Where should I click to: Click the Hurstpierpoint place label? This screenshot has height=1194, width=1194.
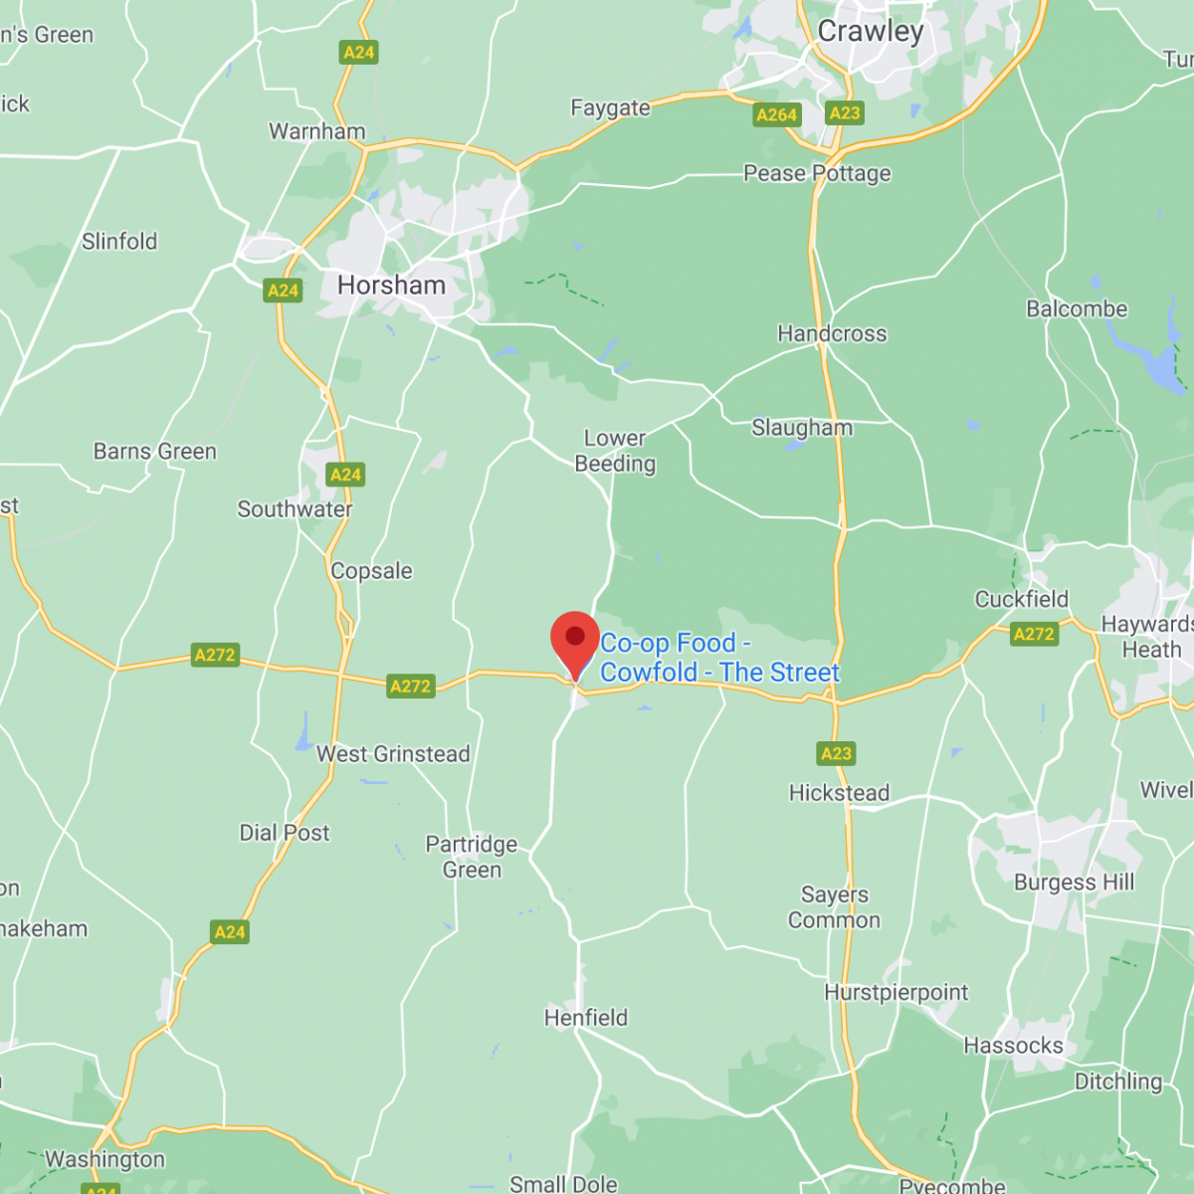point(896,993)
